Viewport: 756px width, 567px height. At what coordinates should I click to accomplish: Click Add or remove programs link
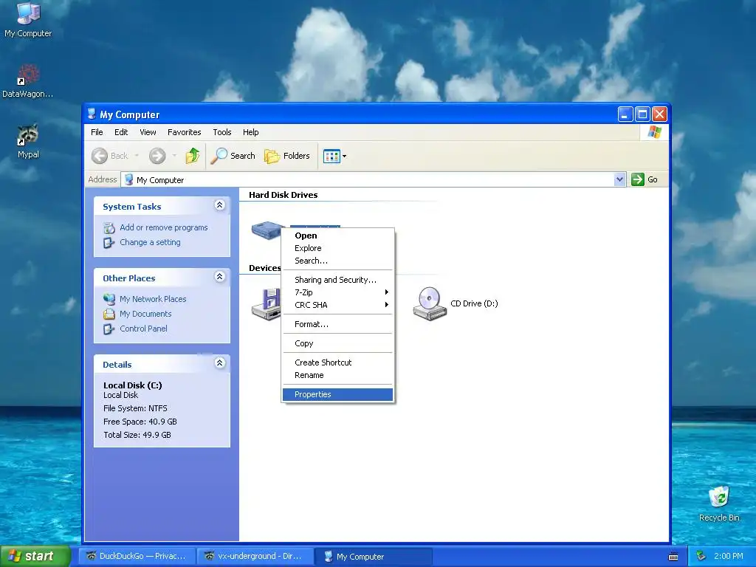163,227
